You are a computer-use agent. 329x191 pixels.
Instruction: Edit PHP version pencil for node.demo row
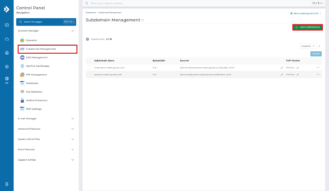(298, 68)
